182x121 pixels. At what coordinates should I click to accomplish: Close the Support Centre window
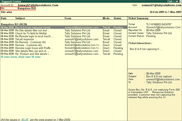click(x=180, y=1)
